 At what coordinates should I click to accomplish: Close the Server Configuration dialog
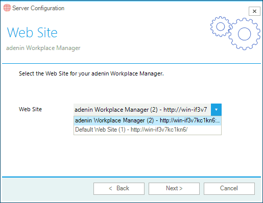tap(254, 11)
